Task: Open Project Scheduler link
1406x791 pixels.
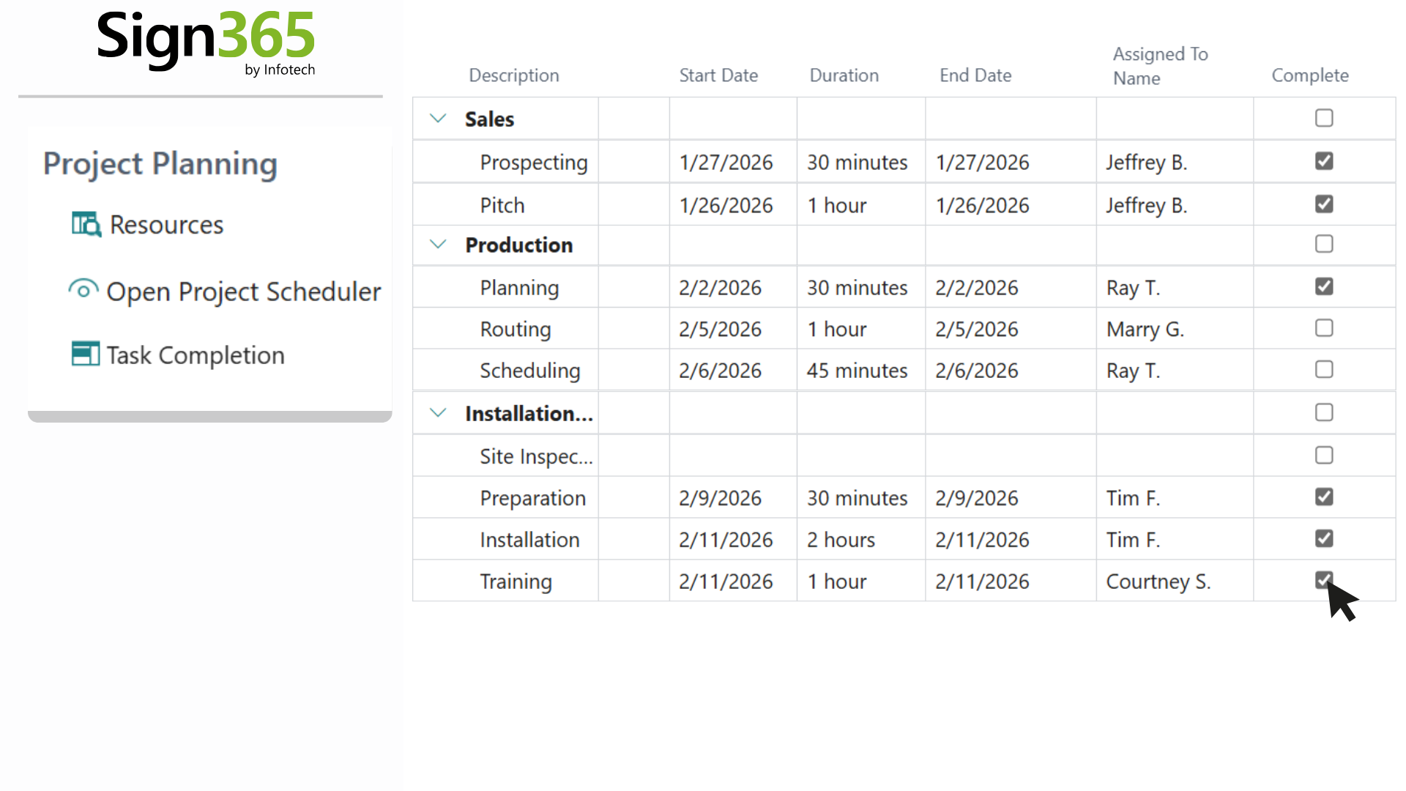Action: pos(243,291)
